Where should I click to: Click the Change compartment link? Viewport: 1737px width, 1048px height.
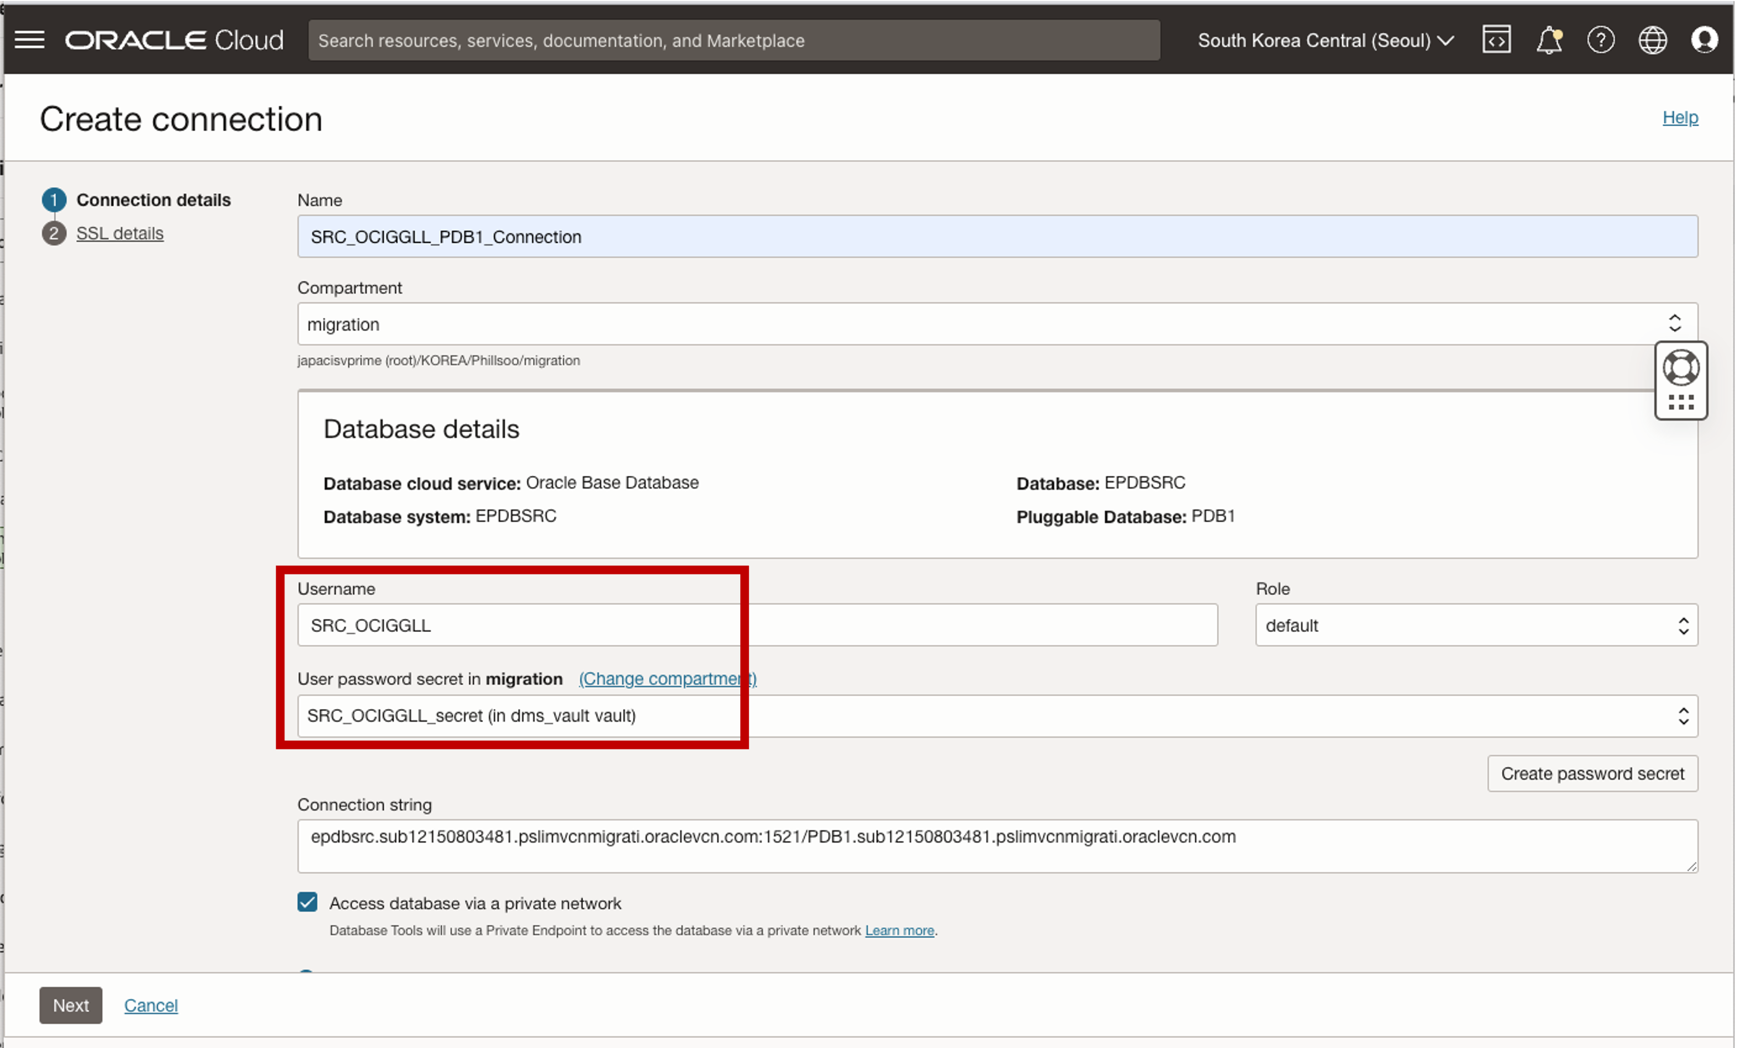pos(668,679)
